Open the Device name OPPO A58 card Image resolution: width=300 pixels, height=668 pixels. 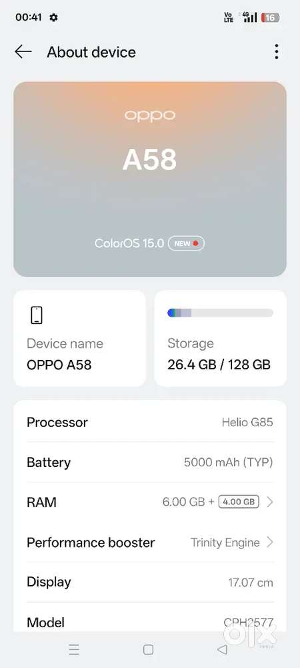(x=79, y=338)
